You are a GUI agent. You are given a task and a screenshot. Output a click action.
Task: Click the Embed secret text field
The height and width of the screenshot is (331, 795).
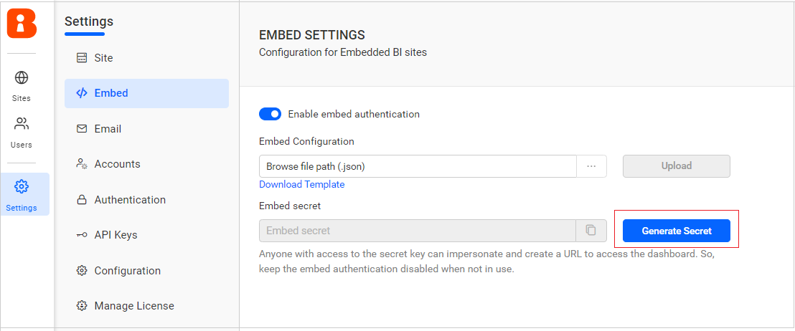point(417,231)
